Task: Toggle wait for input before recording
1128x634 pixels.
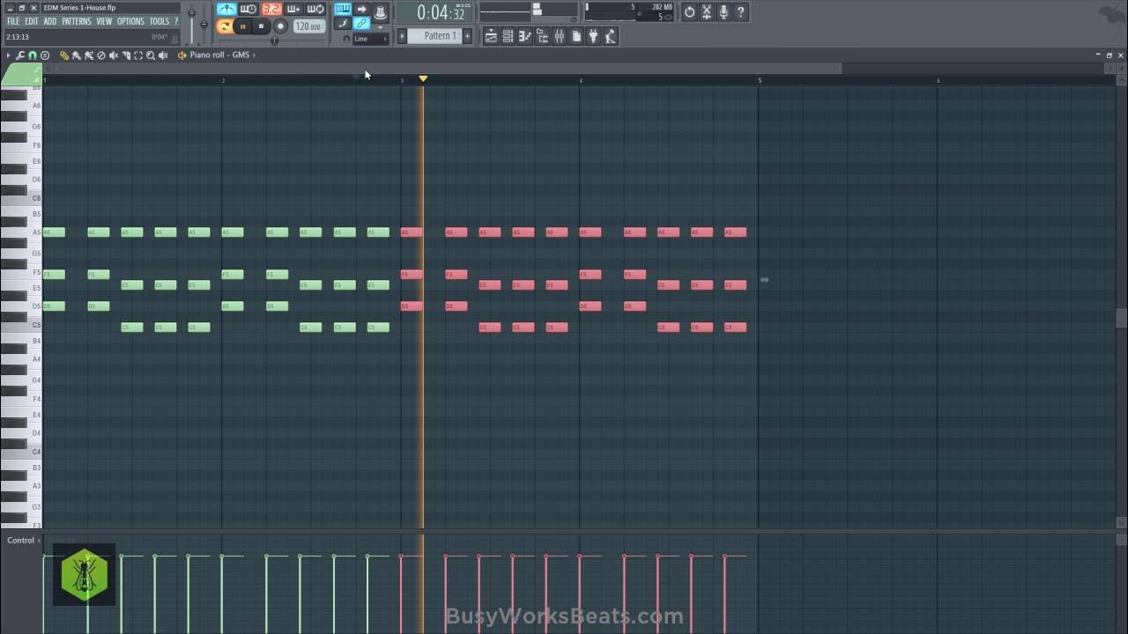Action: [249, 9]
